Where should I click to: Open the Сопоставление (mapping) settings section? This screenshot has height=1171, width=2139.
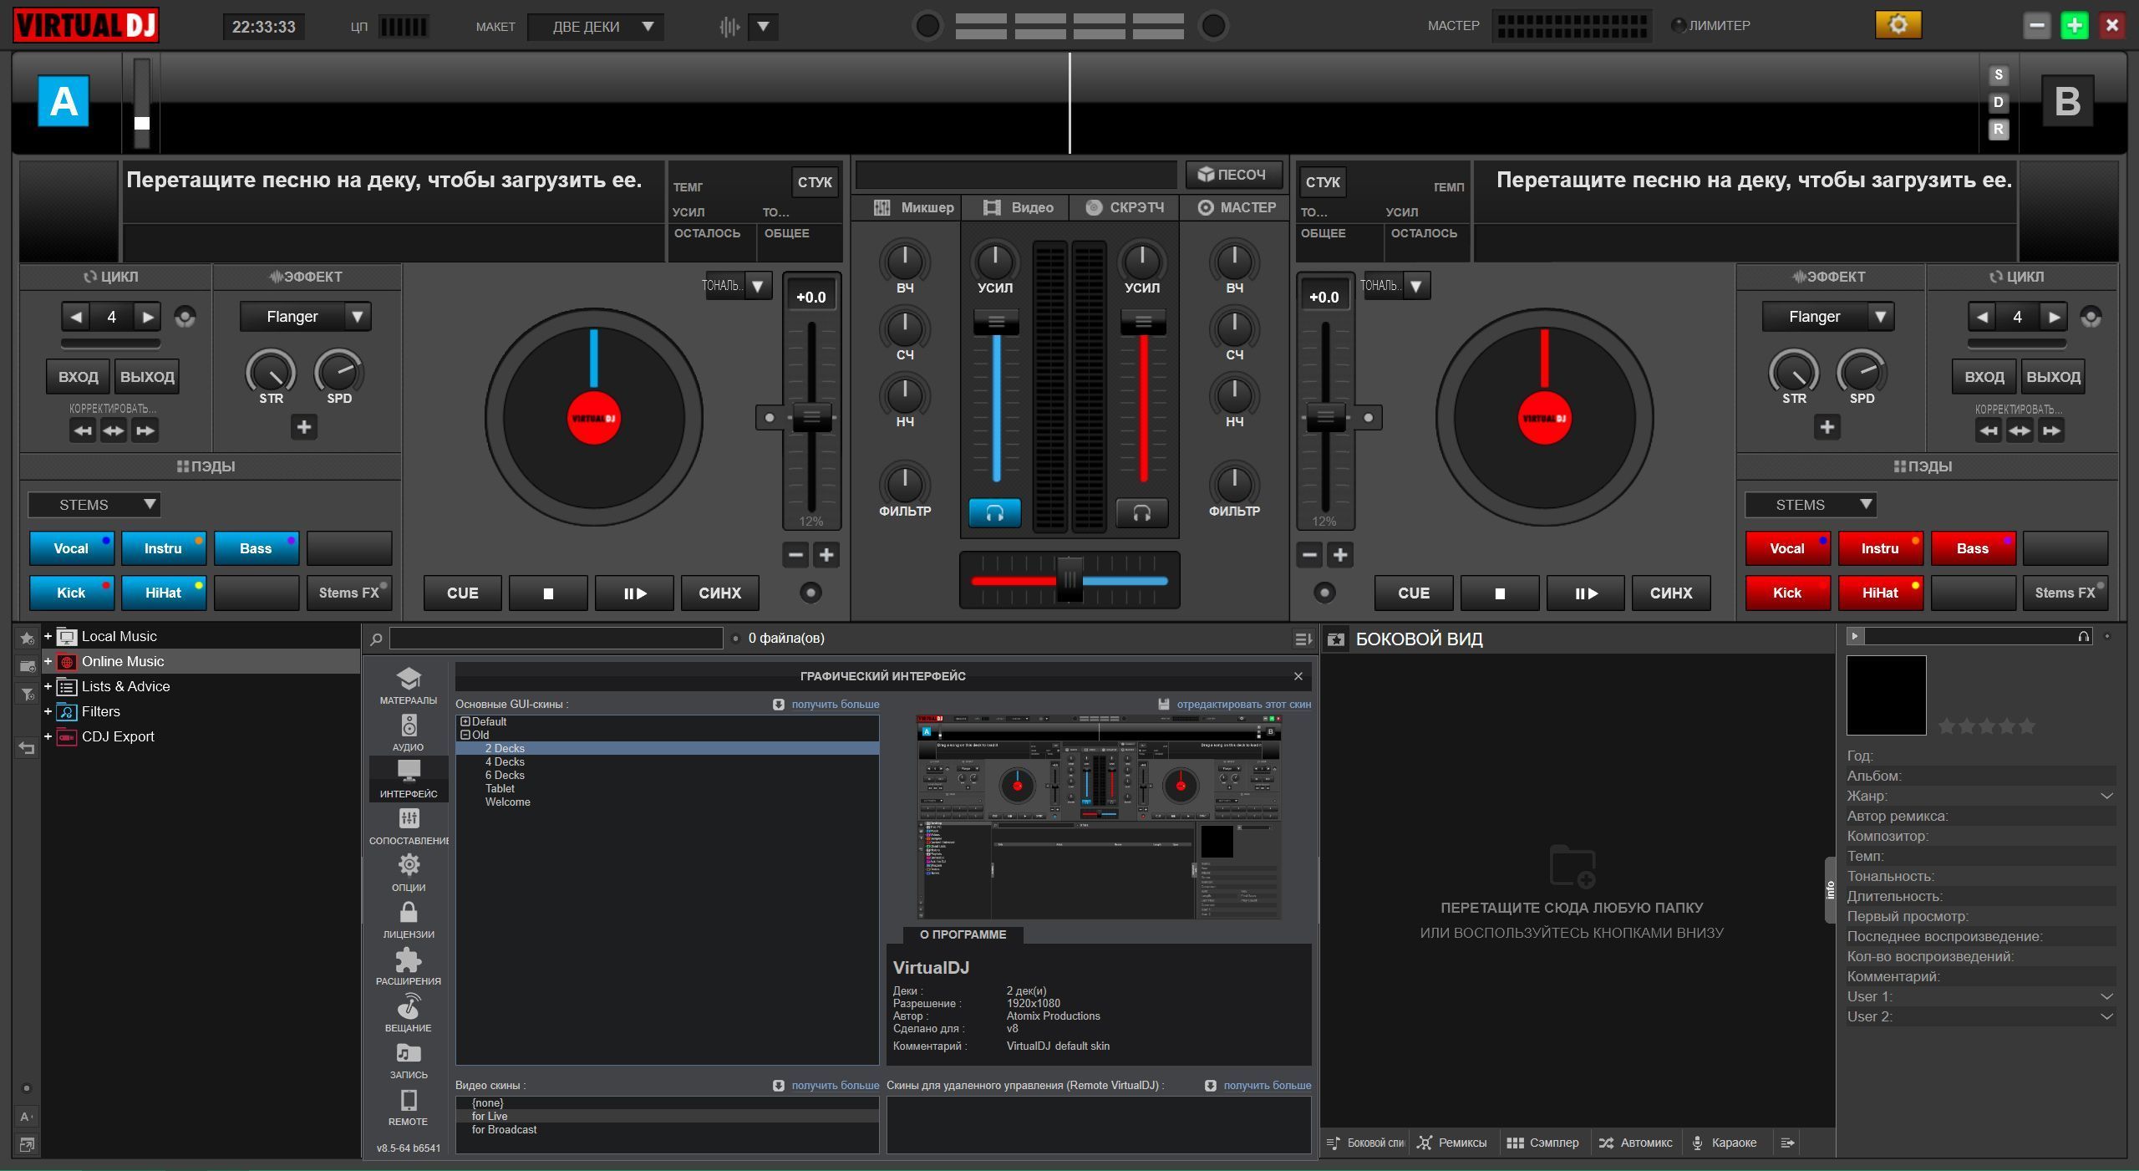tap(409, 826)
